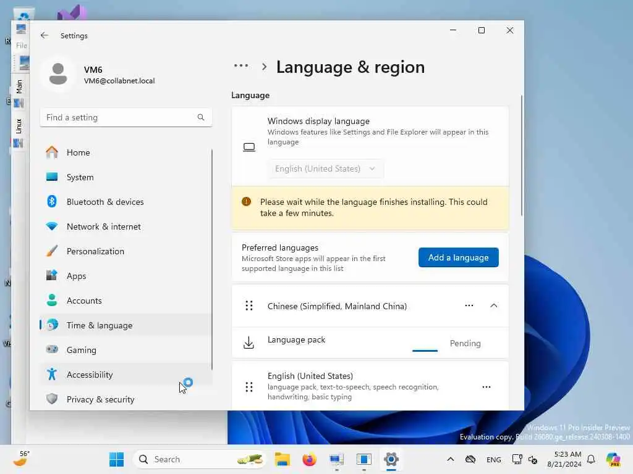Open more options for Chinese (Simplified)
Viewport: 633px width, 474px height.
(469, 306)
